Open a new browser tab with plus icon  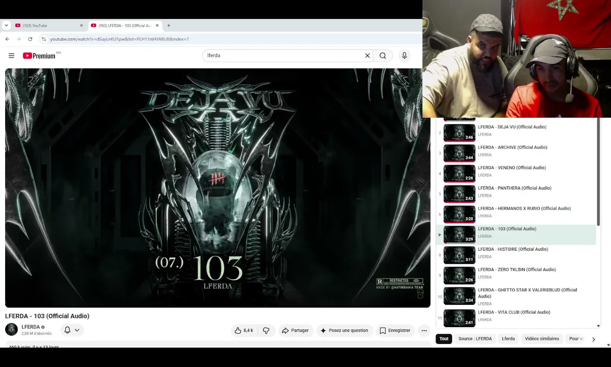coord(169,25)
